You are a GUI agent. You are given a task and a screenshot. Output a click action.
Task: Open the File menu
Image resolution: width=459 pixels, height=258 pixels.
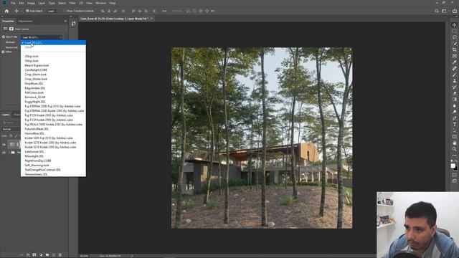[x=13, y=3]
